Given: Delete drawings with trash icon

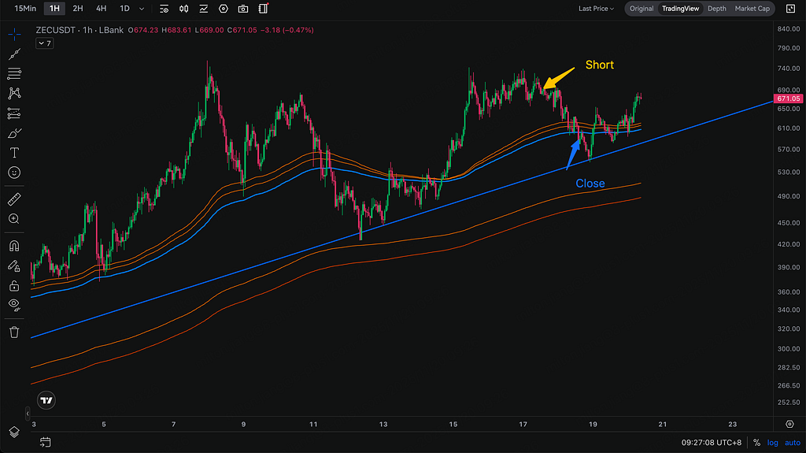Looking at the screenshot, I should (14, 332).
